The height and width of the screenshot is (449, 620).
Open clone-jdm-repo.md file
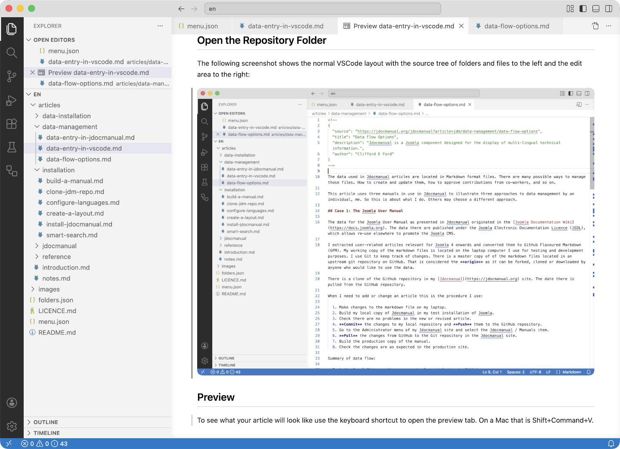(98, 192)
